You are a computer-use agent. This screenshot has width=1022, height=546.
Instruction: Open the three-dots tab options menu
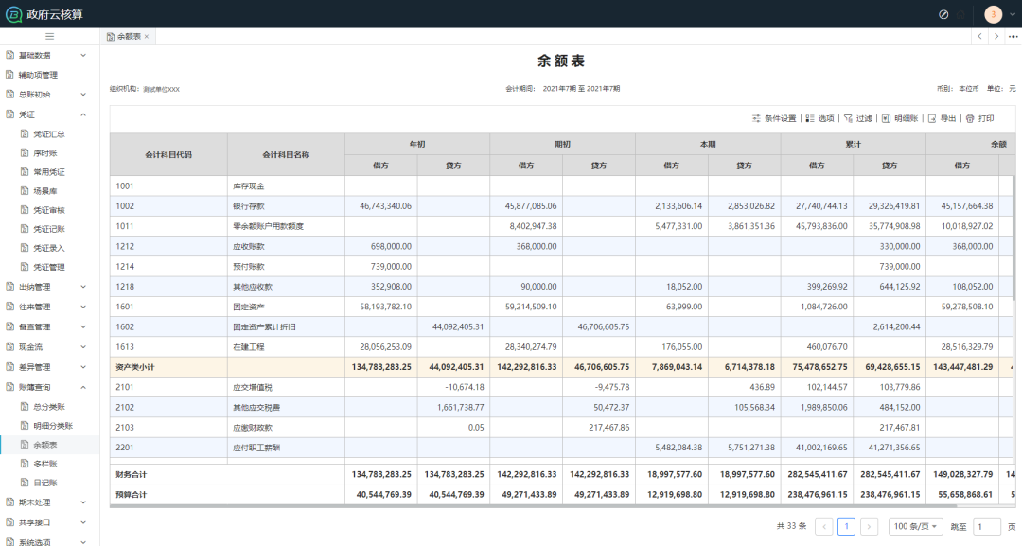pyautogui.click(x=1013, y=37)
